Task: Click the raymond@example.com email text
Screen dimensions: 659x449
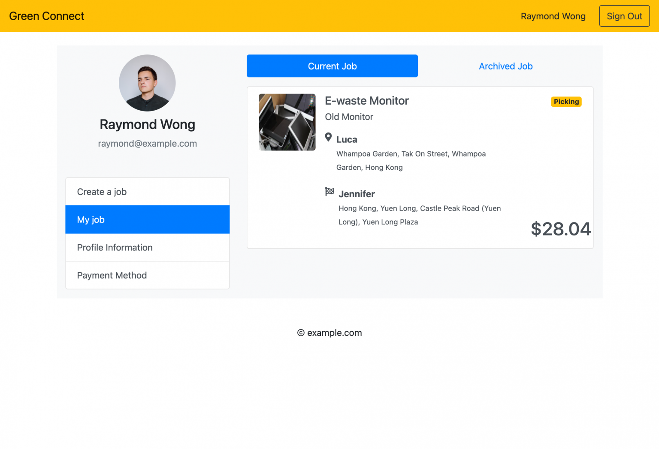Action: [147, 144]
